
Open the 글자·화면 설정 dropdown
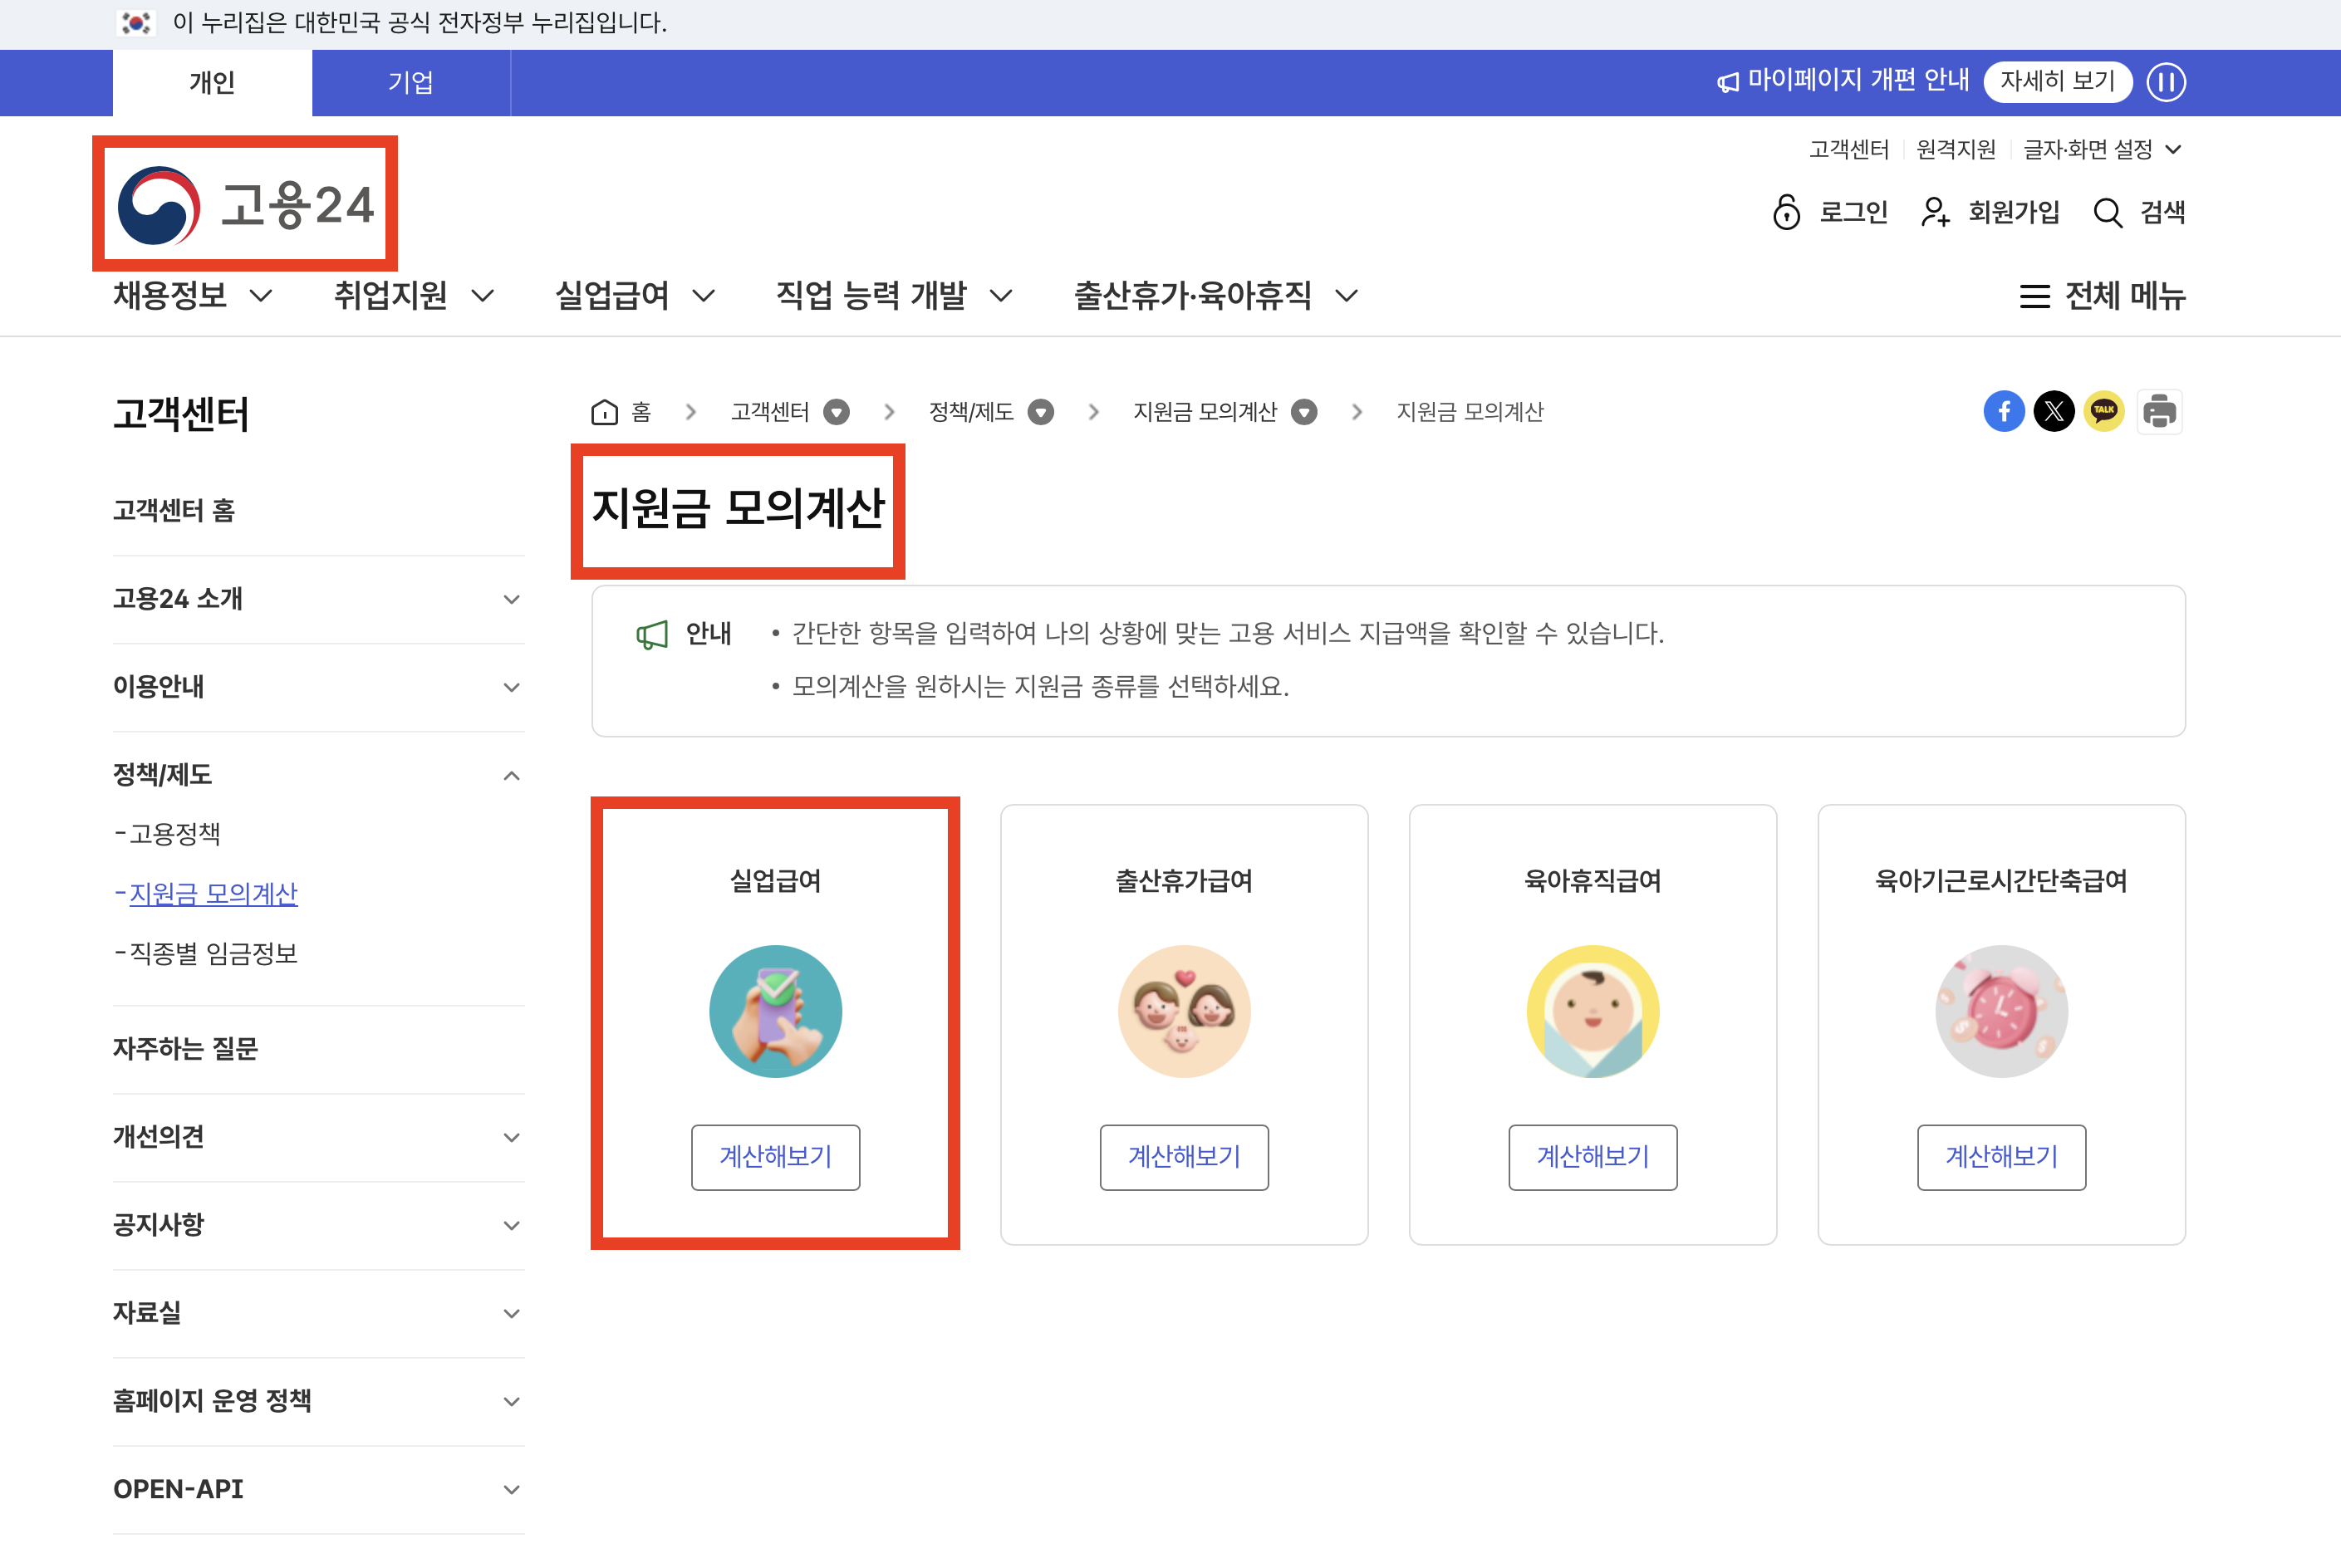click(2101, 150)
